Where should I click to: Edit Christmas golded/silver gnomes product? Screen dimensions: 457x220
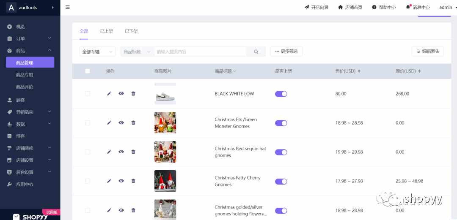[109, 210]
